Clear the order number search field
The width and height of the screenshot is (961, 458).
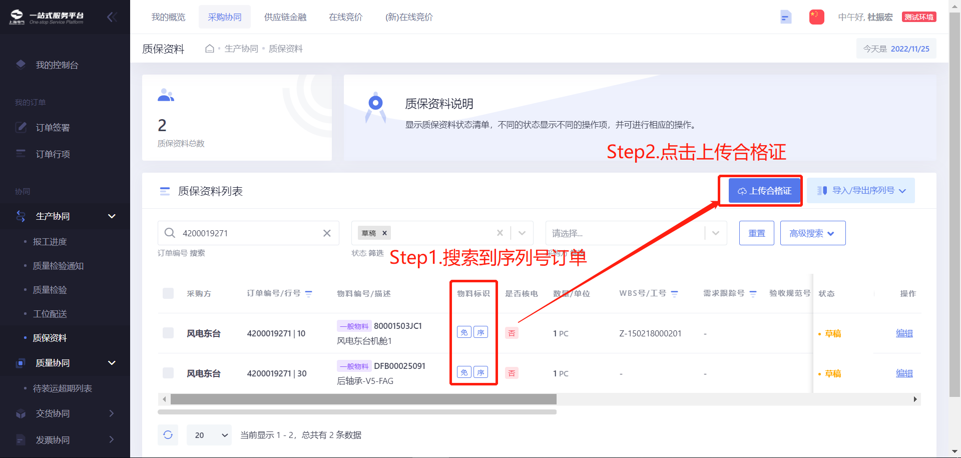pyautogui.click(x=327, y=233)
